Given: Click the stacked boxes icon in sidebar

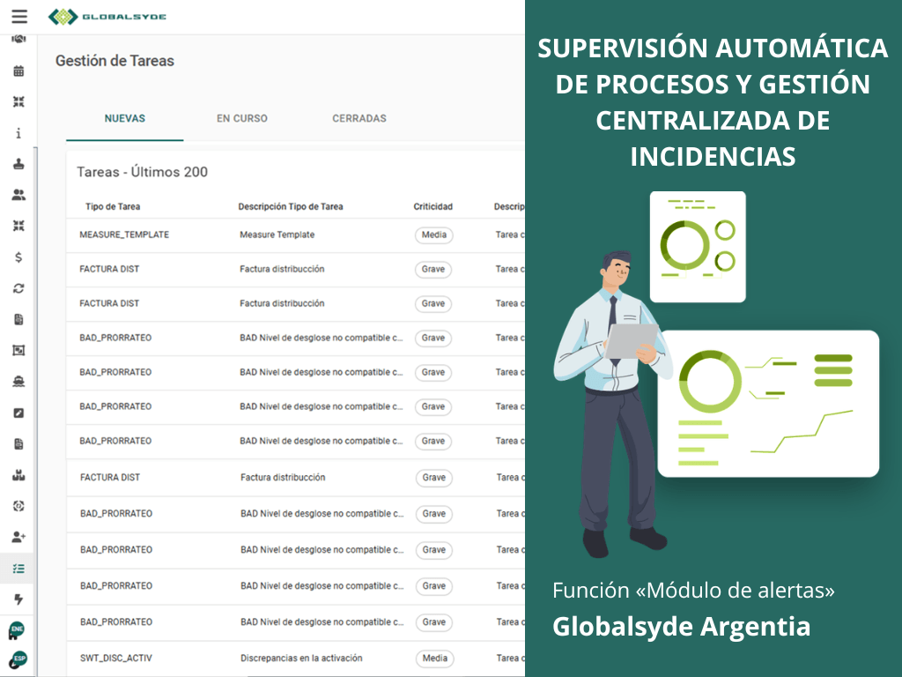Looking at the screenshot, I should [x=18, y=475].
